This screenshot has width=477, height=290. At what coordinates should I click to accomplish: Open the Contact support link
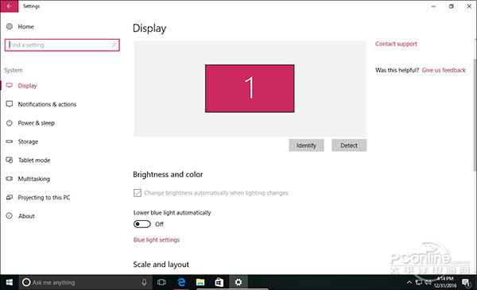click(396, 44)
